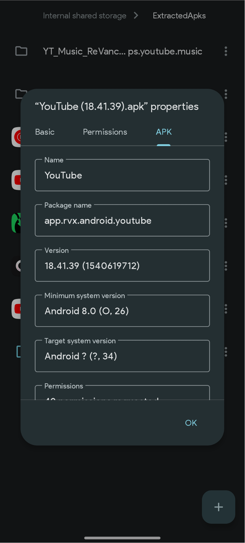Tap the overflow dots beside the top YouTube entry
245x543 pixels.
(226, 180)
